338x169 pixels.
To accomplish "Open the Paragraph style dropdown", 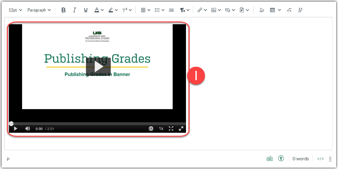I will [39, 10].
